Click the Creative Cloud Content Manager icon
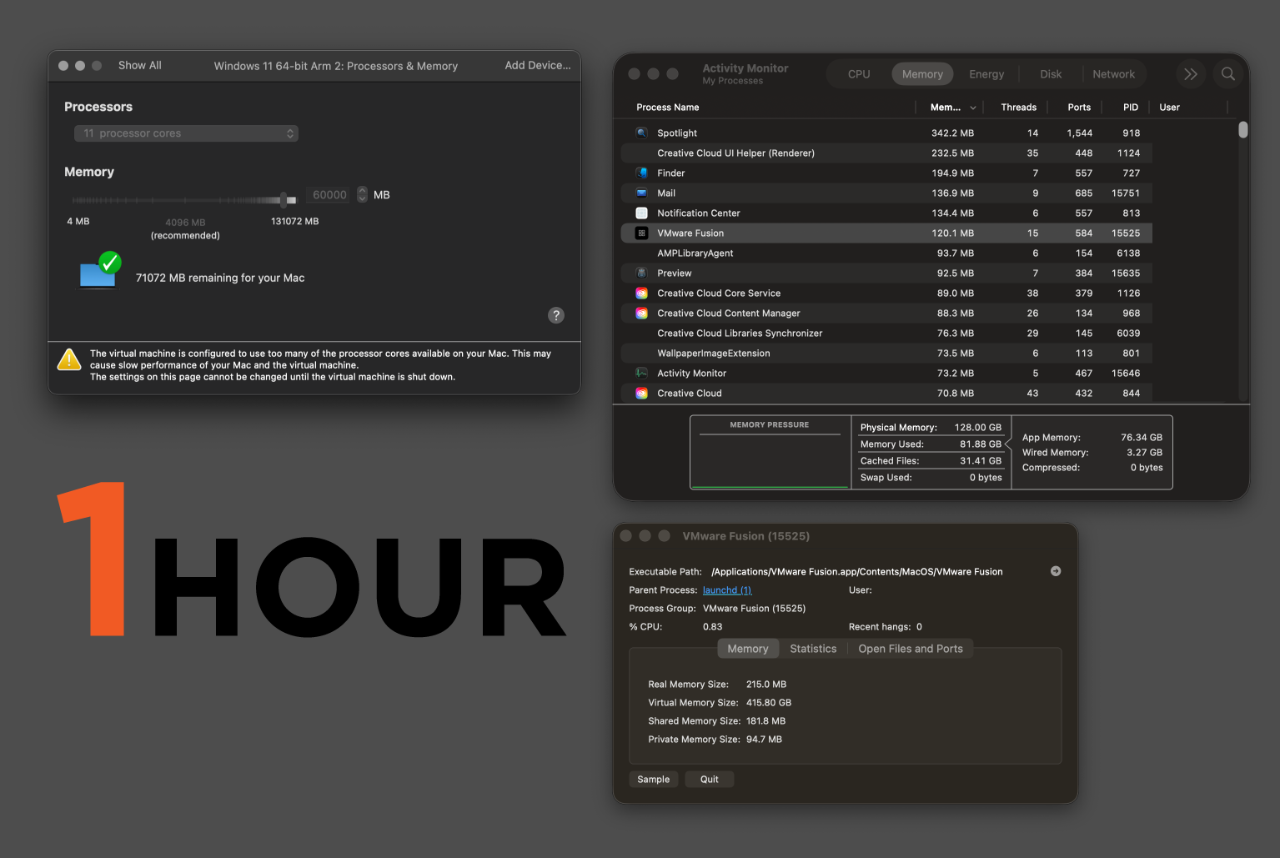Screen dimensions: 1280x858 (x=641, y=313)
